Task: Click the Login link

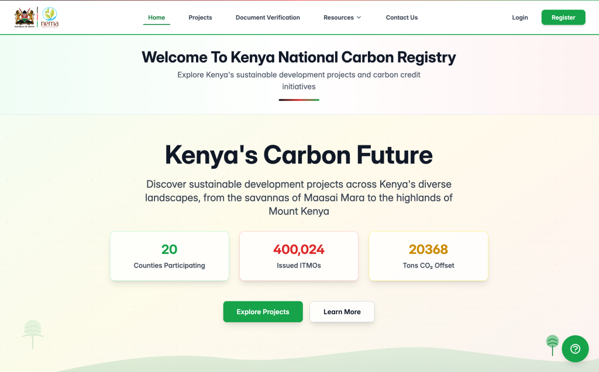Action: tap(519, 18)
